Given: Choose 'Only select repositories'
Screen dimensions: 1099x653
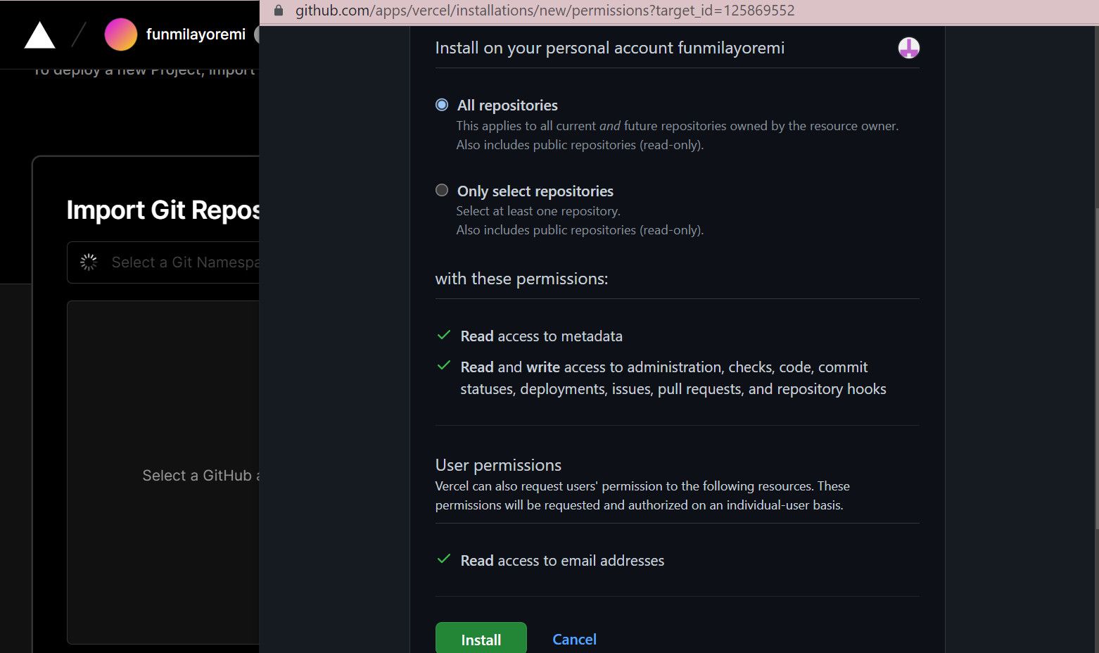Looking at the screenshot, I should (x=442, y=190).
